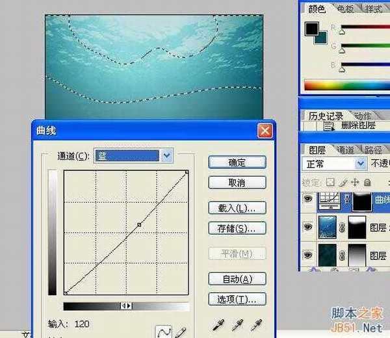
Task: Close the 曲线 dialog
Action: (x=265, y=131)
